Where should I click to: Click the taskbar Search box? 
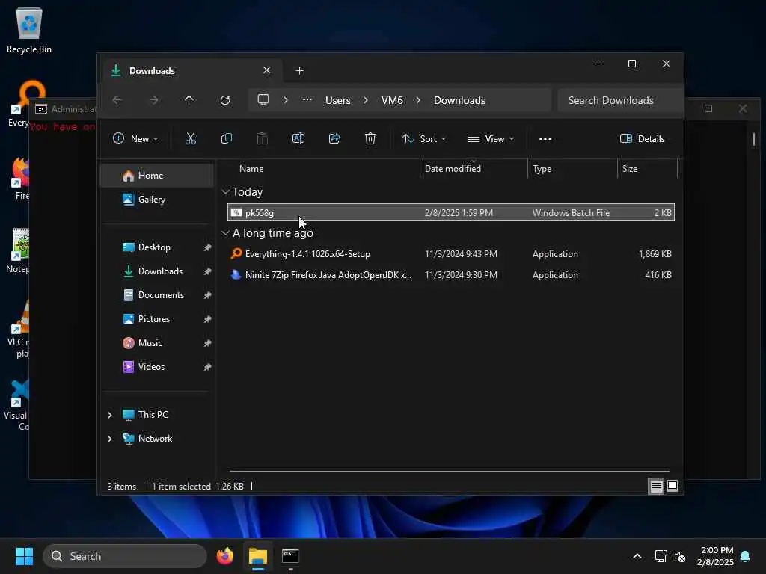pyautogui.click(x=125, y=556)
